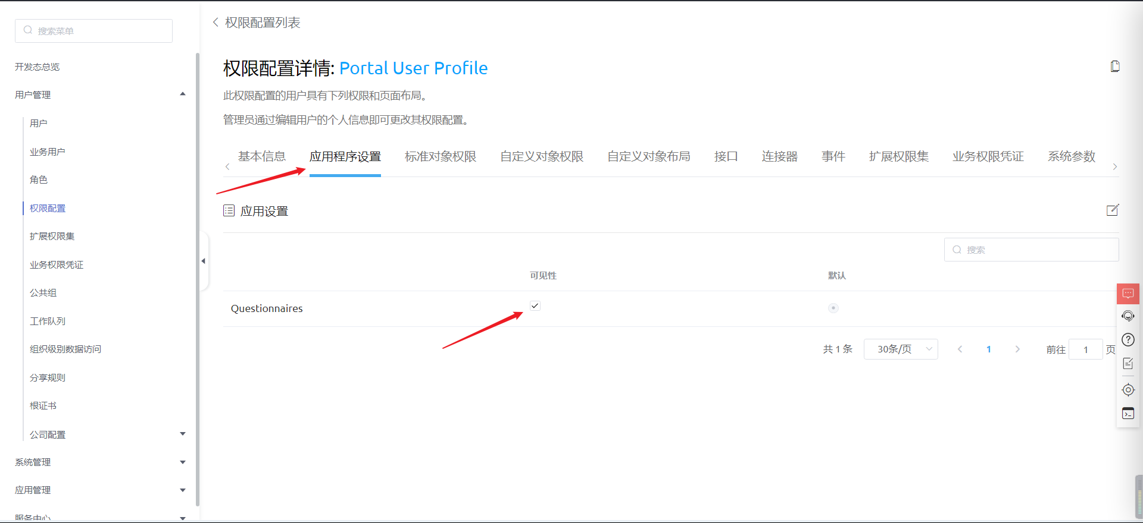The height and width of the screenshot is (523, 1143).
Task: Go to next page of the table
Action: [x=1017, y=349]
